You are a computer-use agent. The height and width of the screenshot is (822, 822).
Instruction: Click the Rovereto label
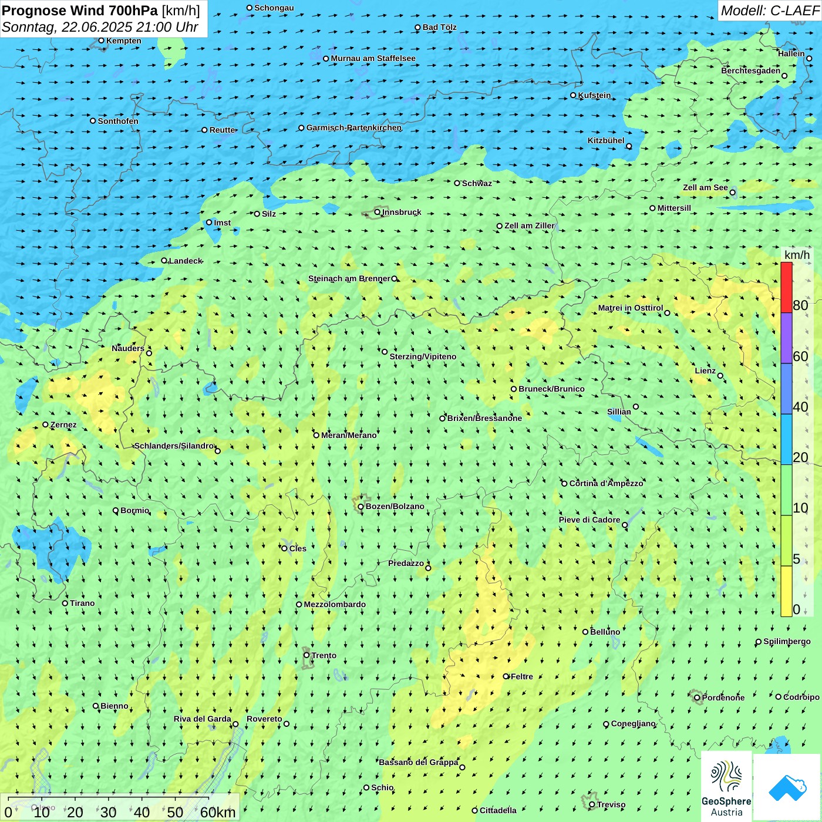[x=264, y=719]
